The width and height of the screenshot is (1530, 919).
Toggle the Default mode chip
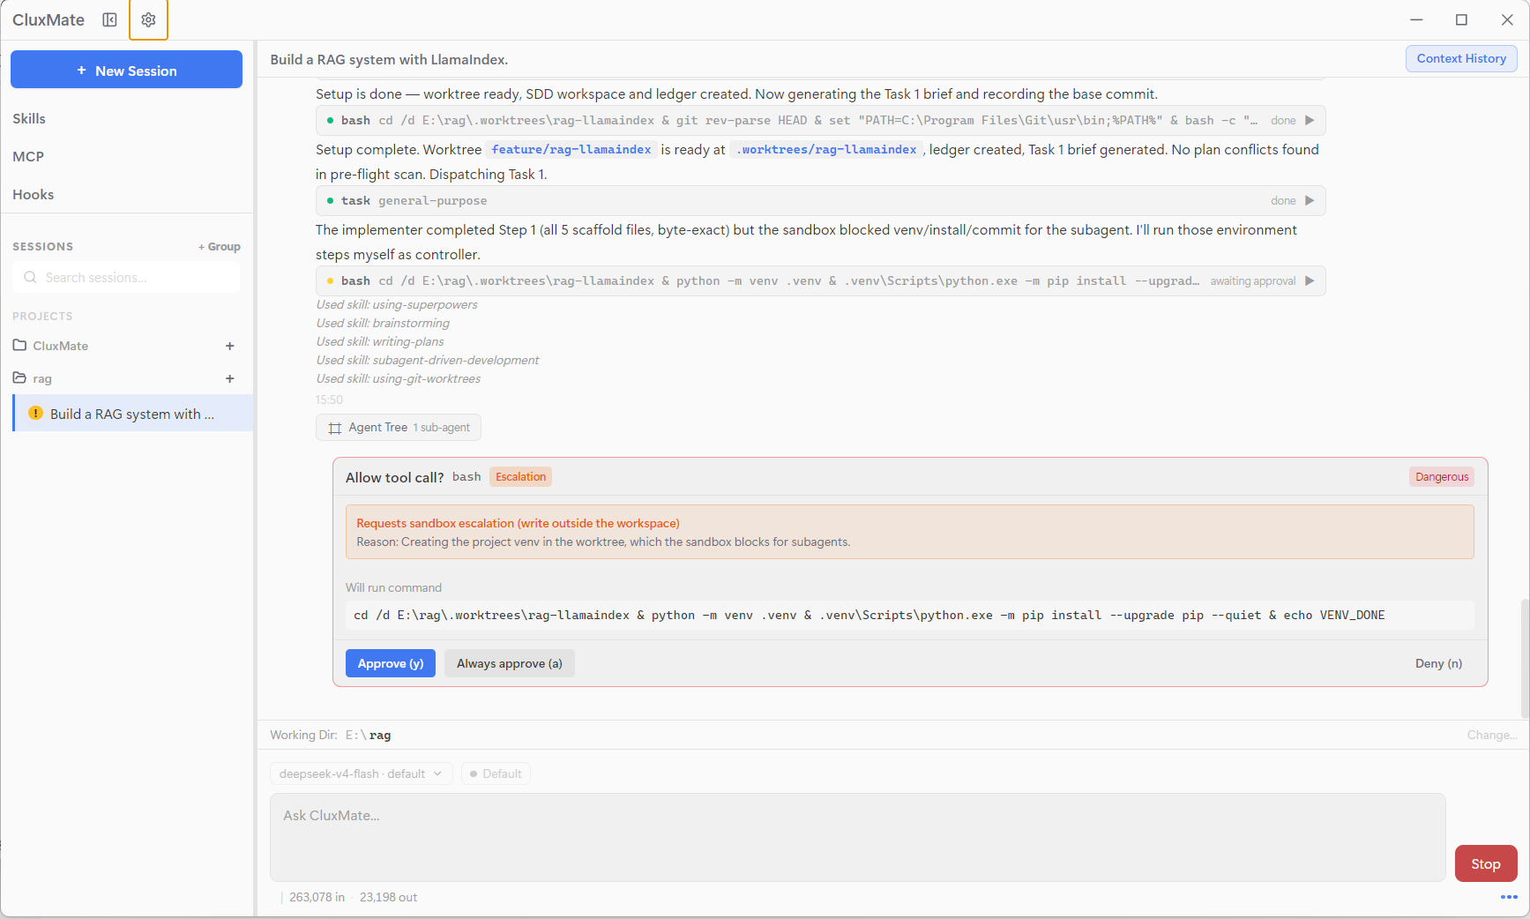496,773
